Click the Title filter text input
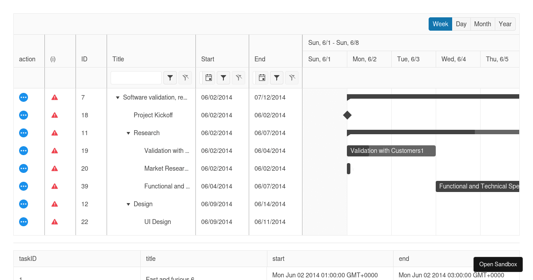Screen dimensions: 533x280 (136, 77)
